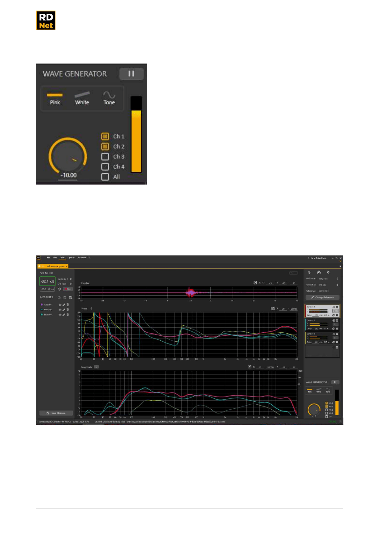The image size is (380, 538).
Task: Click the gauge meter icon in right panel
Action: pyautogui.click(x=319, y=272)
